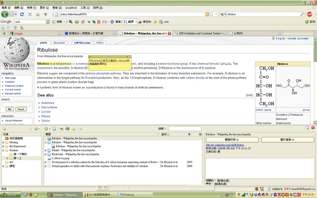Toggle Zotero pane fullscreen display icon
317x198 pixels.
307,128
